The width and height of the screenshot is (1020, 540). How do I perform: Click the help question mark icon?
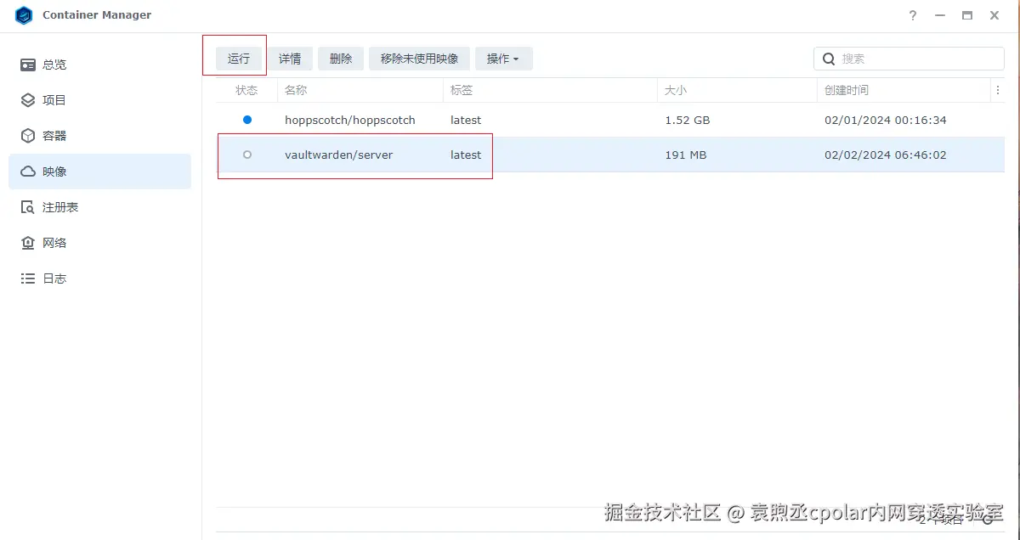(913, 15)
